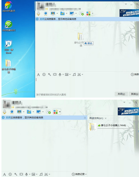Click voice message mic in top input toolbar

[x=60, y=74]
